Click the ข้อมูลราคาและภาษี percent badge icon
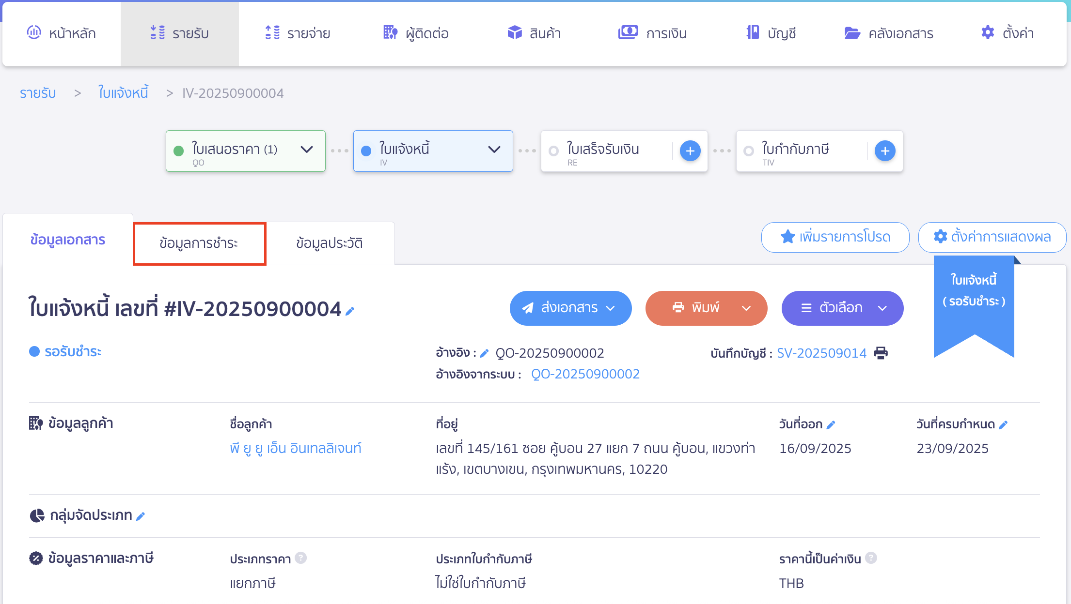The image size is (1071, 604). click(36, 559)
